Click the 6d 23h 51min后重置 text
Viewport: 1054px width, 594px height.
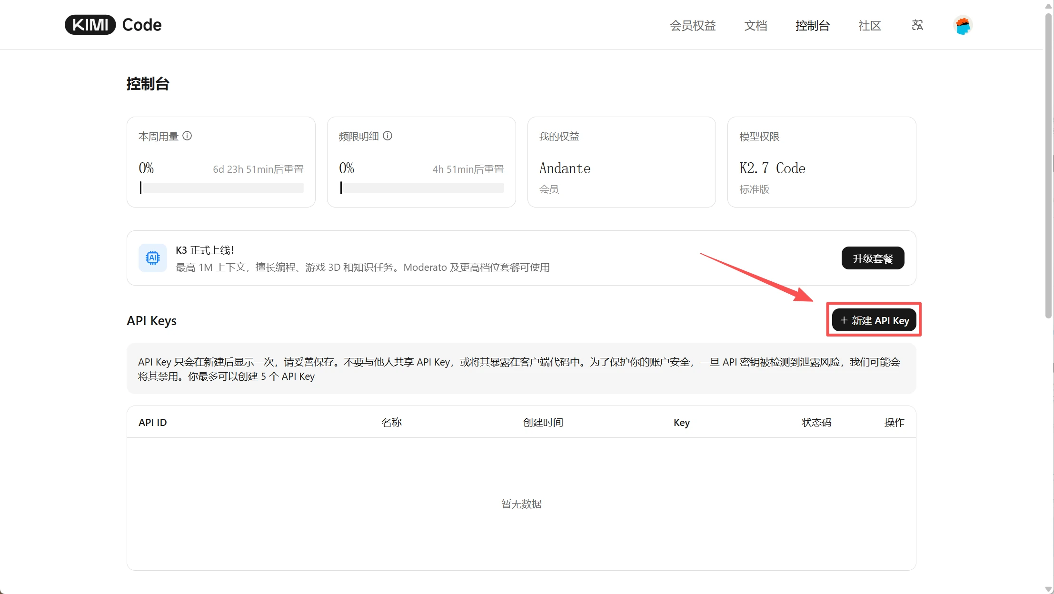[258, 169]
